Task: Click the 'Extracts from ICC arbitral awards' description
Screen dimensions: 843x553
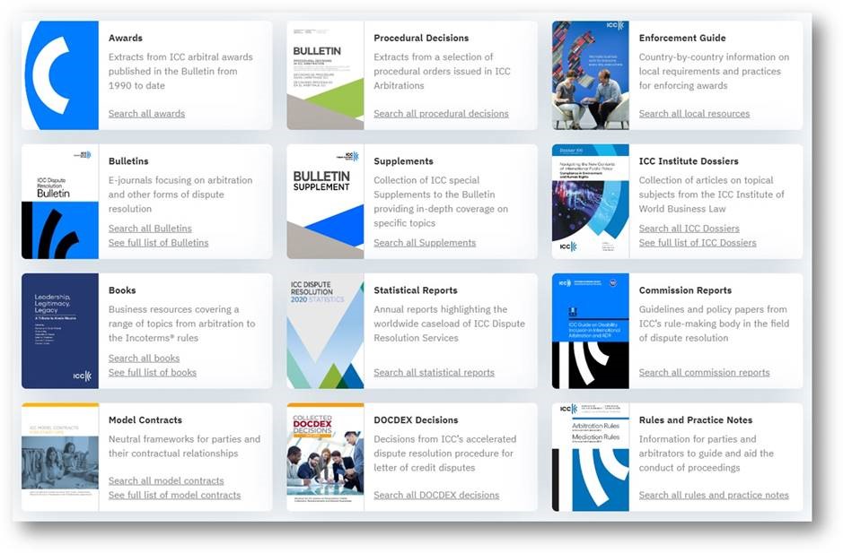Action: coord(180,71)
